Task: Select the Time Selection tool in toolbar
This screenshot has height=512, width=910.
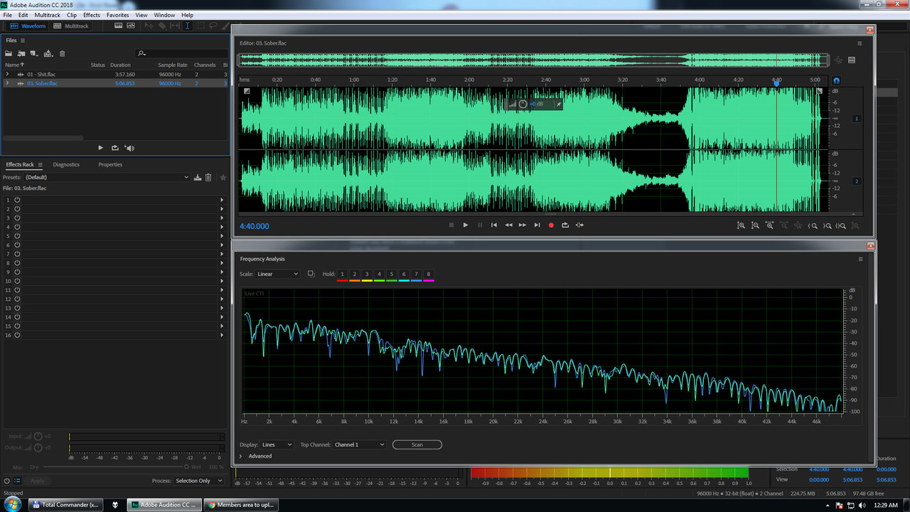Action: 187,26
